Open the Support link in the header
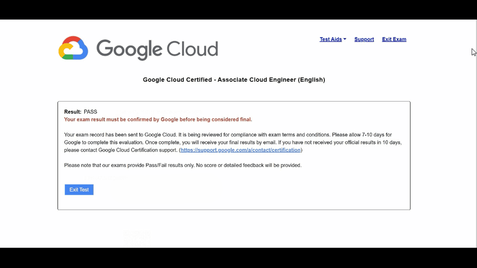 364,39
